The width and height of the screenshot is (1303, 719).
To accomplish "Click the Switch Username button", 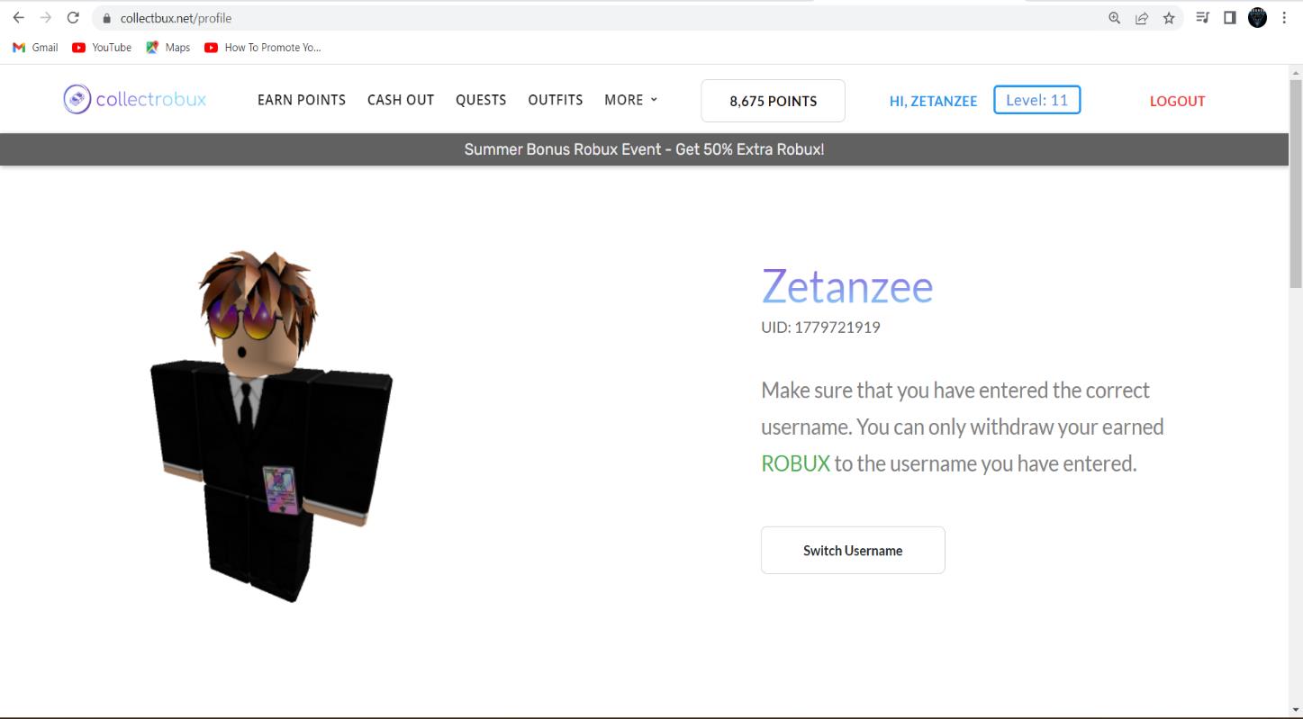I will pyautogui.click(x=853, y=550).
